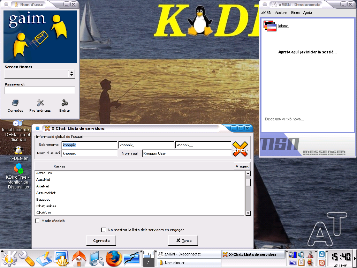
Task: Click the red logout button in panel
Action: (322, 262)
